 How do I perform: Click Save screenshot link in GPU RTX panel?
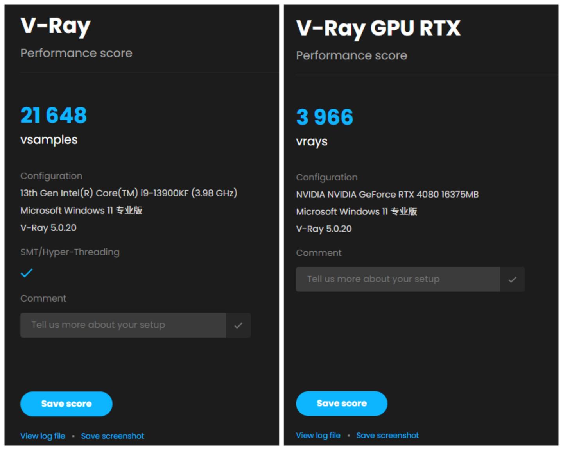click(387, 435)
